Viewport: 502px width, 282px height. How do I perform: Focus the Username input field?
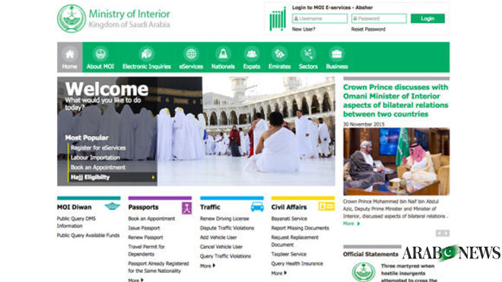point(319,18)
